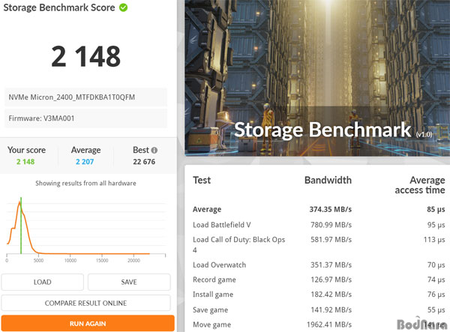Viewport: 450px width, 332px height.
Task: Click the 780.99 MB/s bandwidth value
Action: coord(331,225)
